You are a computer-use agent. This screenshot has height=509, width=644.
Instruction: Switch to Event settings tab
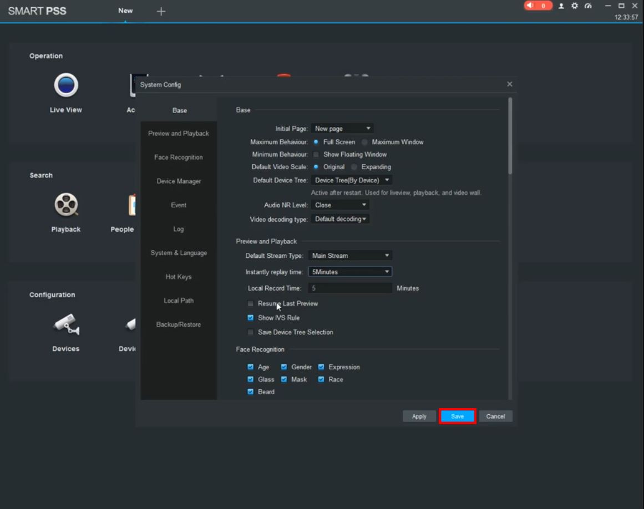(179, 205)
